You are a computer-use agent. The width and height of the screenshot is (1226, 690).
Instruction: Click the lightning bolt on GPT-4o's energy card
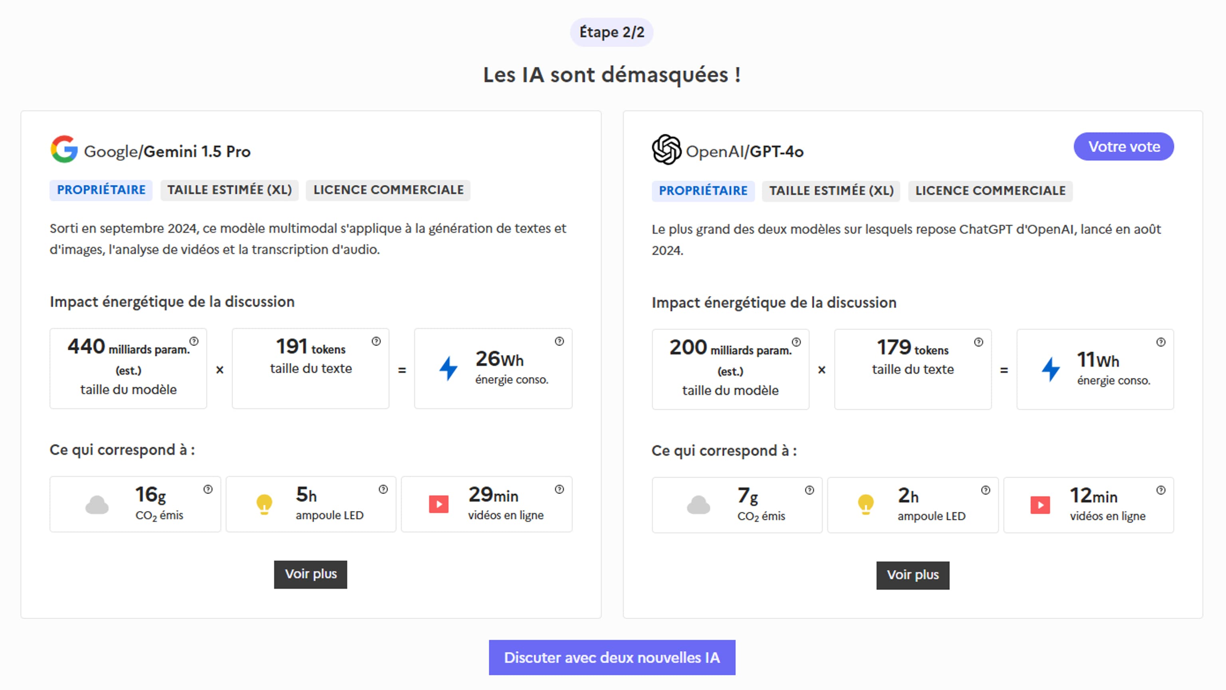[x=1050, y=368]
